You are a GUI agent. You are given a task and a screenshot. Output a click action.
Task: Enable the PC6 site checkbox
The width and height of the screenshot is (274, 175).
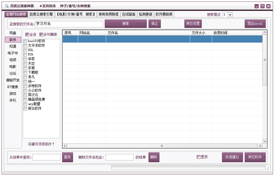click(x=25, y=55)
